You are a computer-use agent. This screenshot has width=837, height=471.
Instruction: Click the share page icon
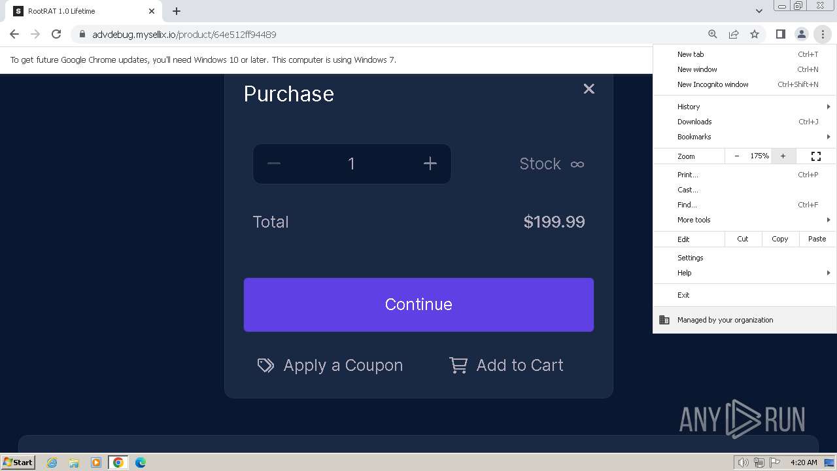tap(734, 34)
